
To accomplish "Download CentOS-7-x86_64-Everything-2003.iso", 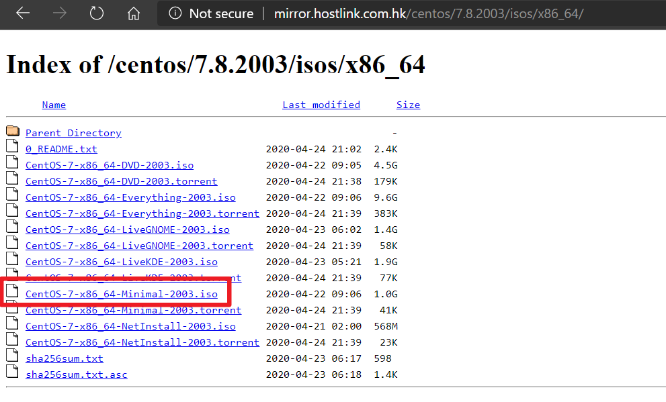I will pos(130,197).
